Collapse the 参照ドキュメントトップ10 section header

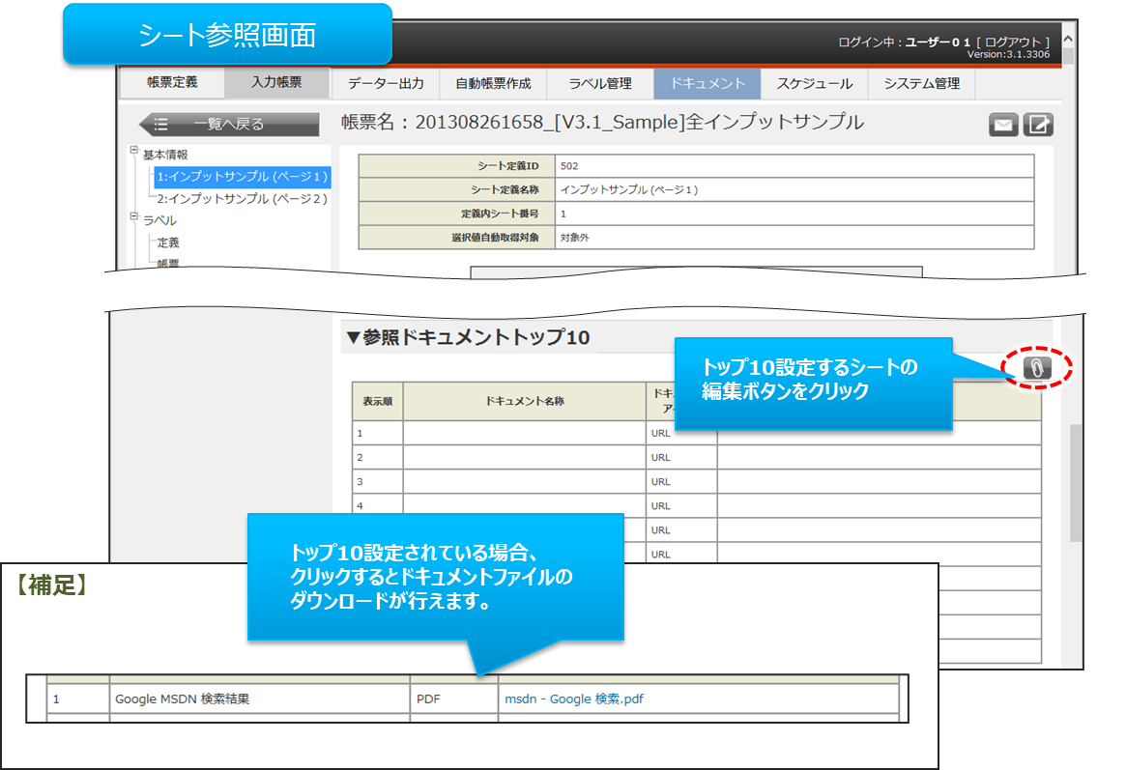[353, 337]
